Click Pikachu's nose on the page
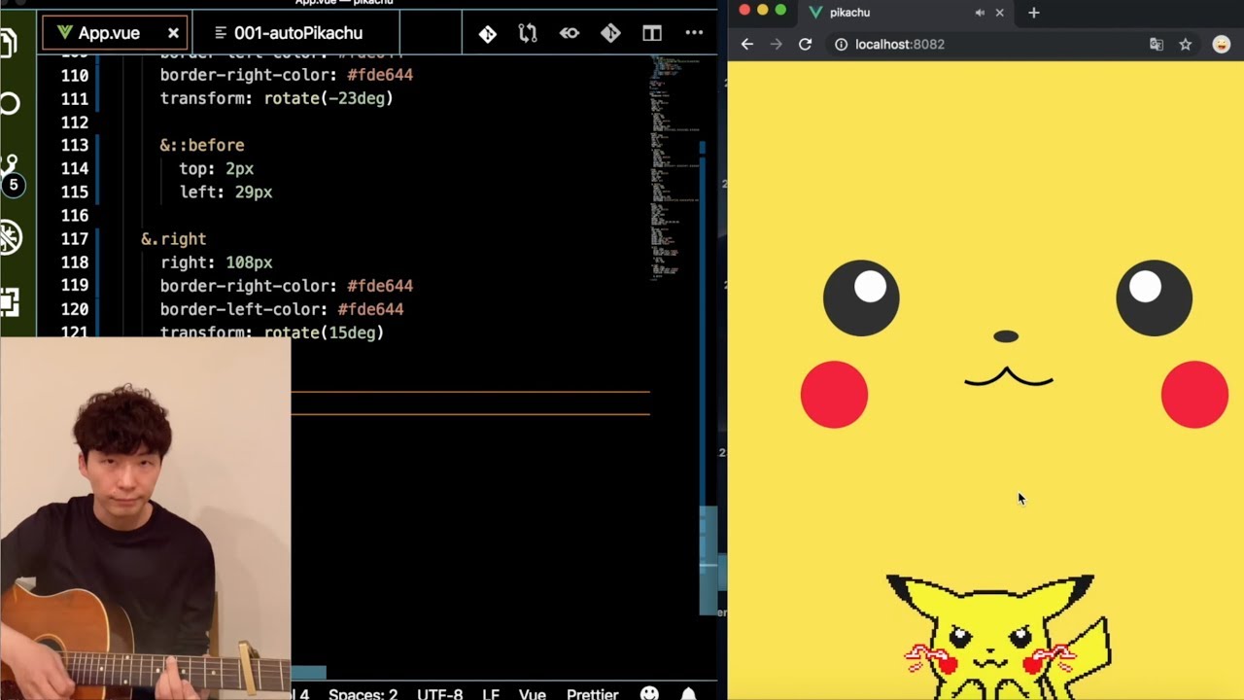The image size is (1244, 700). point(1006,336)
